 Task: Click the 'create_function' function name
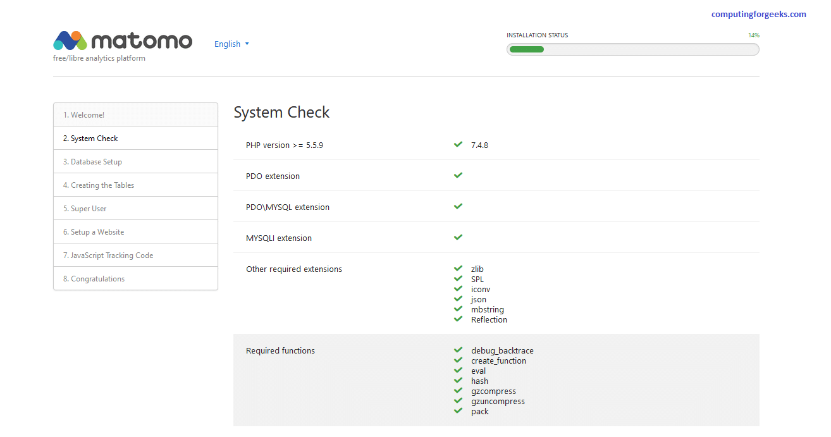click(498, 361)
